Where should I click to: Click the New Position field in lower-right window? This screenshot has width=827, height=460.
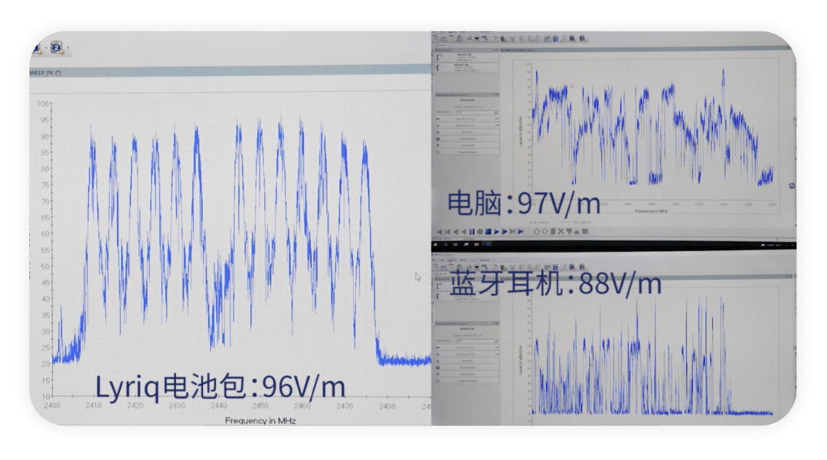(476, 341)
